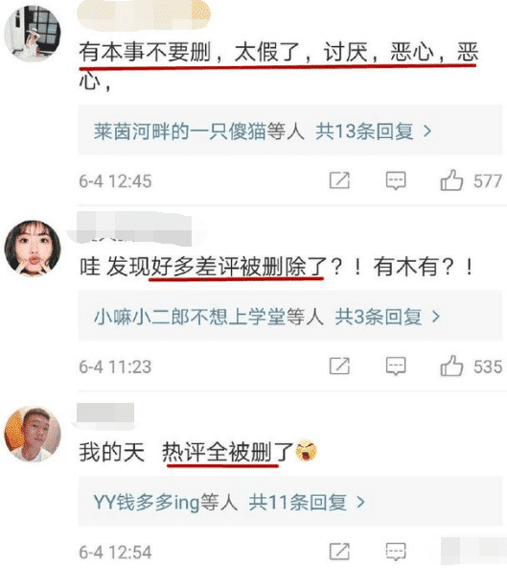The image size is (507, 568).
Task: Tap the reply icon on 11:23 comment
Action: (396, 367)
